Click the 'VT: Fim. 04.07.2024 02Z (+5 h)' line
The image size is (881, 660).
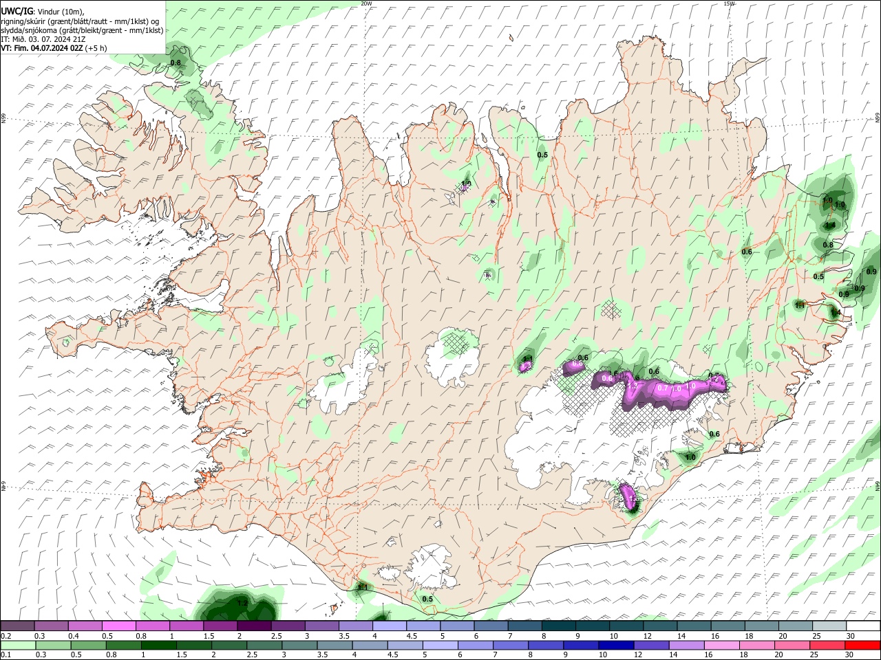(x=54, y=48)
